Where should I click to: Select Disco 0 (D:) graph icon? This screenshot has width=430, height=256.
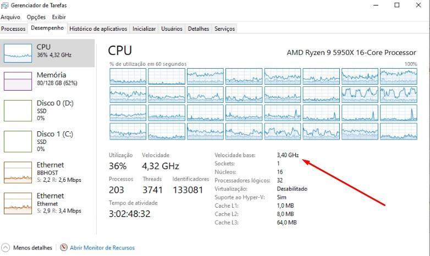click(x=18, y=111)
